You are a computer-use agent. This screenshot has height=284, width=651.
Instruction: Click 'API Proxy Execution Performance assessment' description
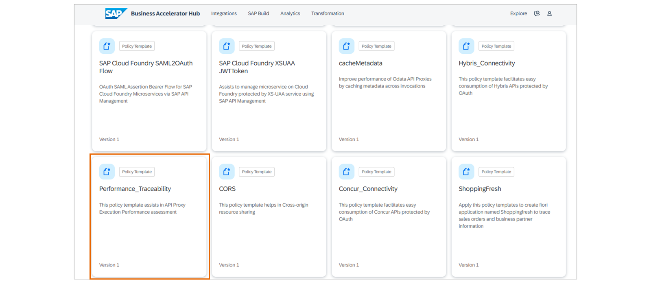tap(142, 208)
